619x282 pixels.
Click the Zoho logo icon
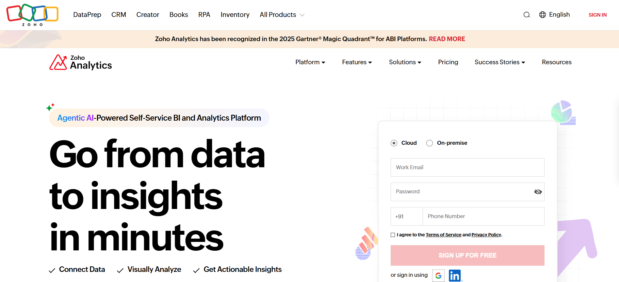coord(32,15)
